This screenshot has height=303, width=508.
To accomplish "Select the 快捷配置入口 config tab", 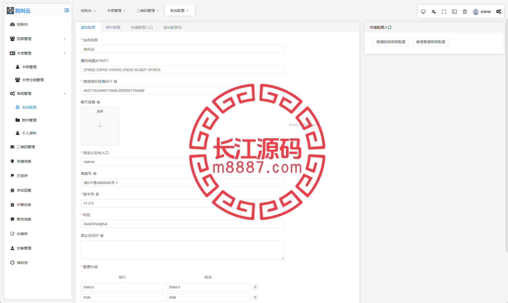I will click(x=142, y=27).
